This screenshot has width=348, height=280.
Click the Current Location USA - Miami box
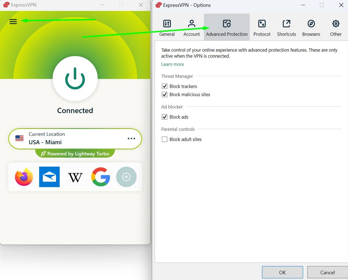[x=75, y=138]
